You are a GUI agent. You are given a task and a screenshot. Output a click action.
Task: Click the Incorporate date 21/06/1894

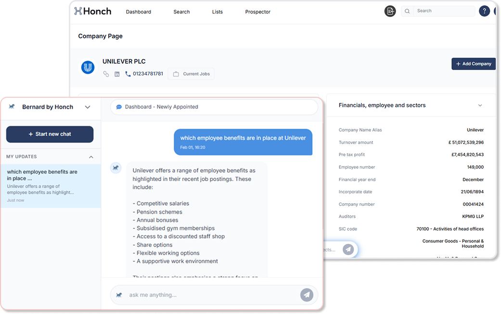coord(472,192)
